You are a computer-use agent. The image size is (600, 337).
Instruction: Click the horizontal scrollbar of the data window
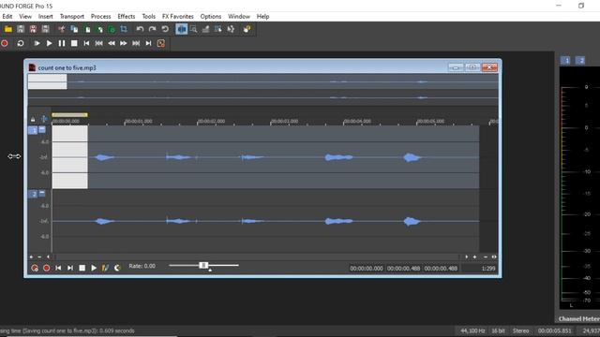257,257
